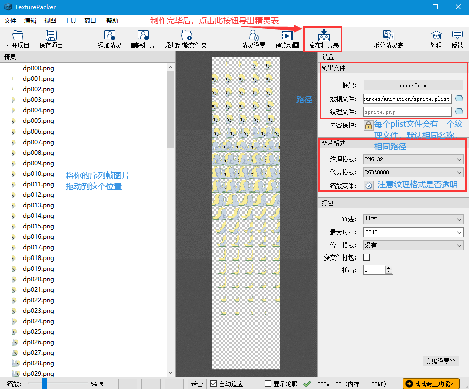469x389 pixels.
Task: Click the TexturePacker title bar app icon
Action: click(x=8, y=7)
